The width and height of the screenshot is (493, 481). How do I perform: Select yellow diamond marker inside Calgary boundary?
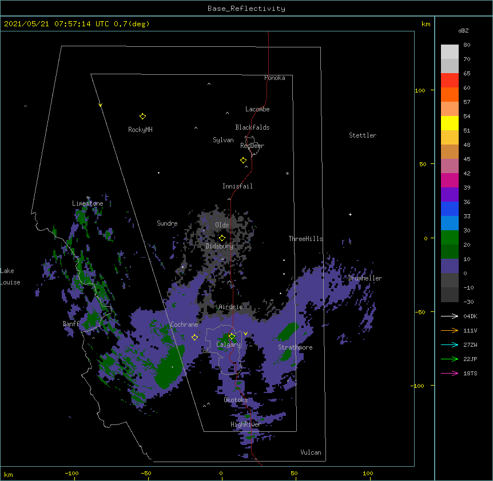coord(232,336)
